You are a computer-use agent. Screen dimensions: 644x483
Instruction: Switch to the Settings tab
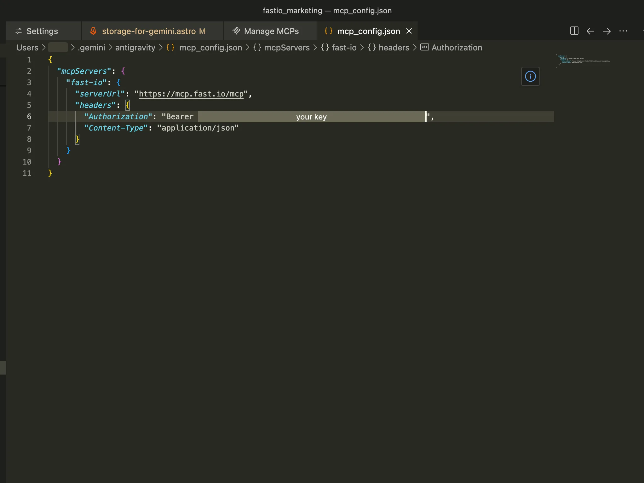pos(42,31)
